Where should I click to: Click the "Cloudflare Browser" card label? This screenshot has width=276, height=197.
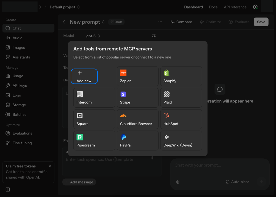pos(136,124)
